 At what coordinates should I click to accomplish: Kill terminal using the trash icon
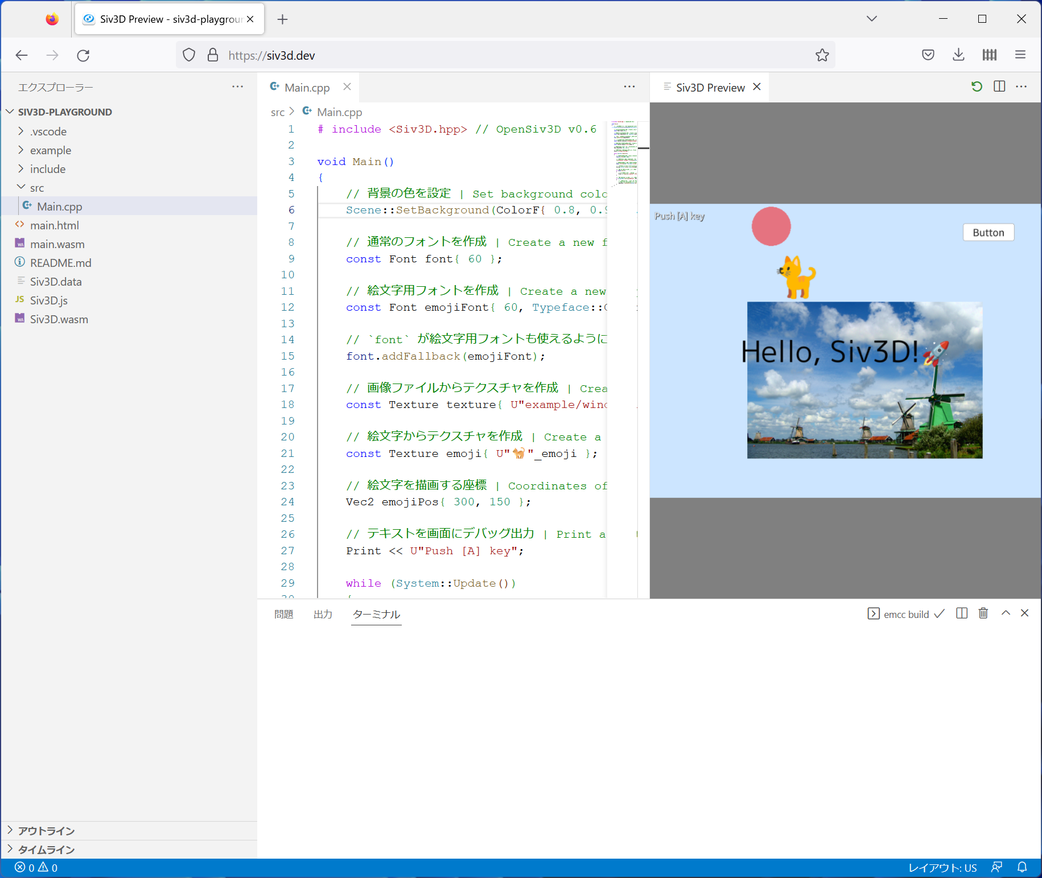(983, 613)
